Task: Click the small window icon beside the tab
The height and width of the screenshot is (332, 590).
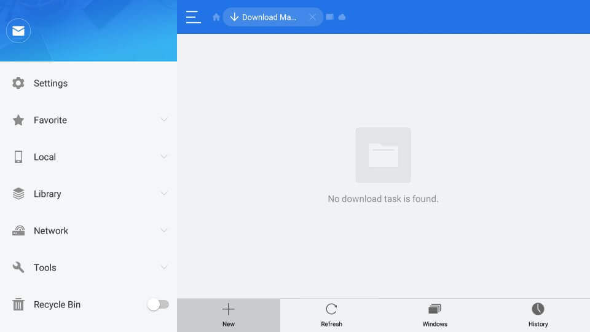Action: click(x=329, y=17)
